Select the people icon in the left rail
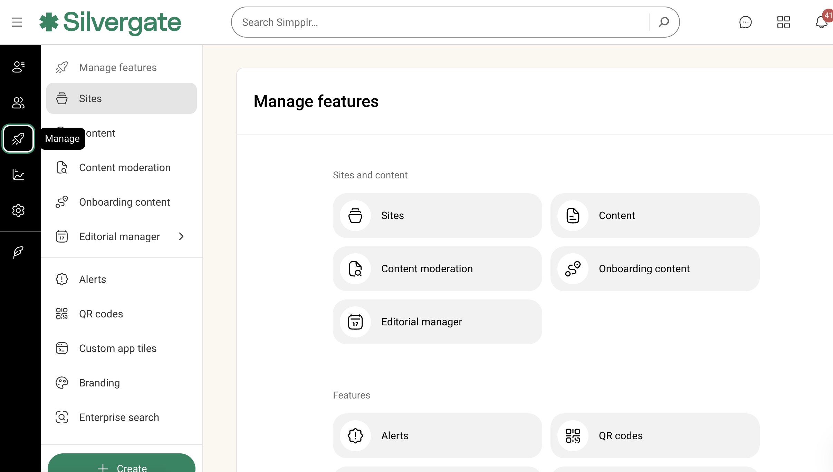This screenshot has width=833, height=472. 18,103
